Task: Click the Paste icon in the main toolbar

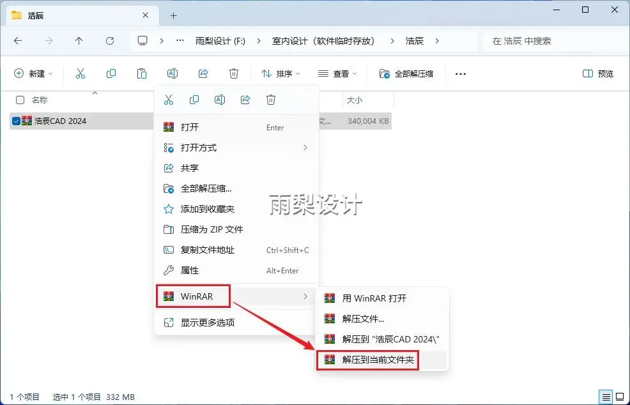Action: [141, 73]
